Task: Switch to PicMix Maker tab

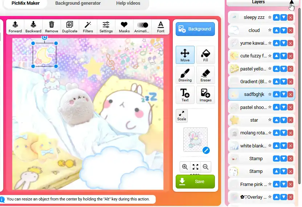Action: [x=25, y=3]
